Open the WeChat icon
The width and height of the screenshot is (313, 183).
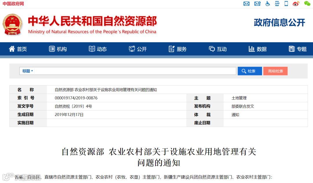(307, 3)
